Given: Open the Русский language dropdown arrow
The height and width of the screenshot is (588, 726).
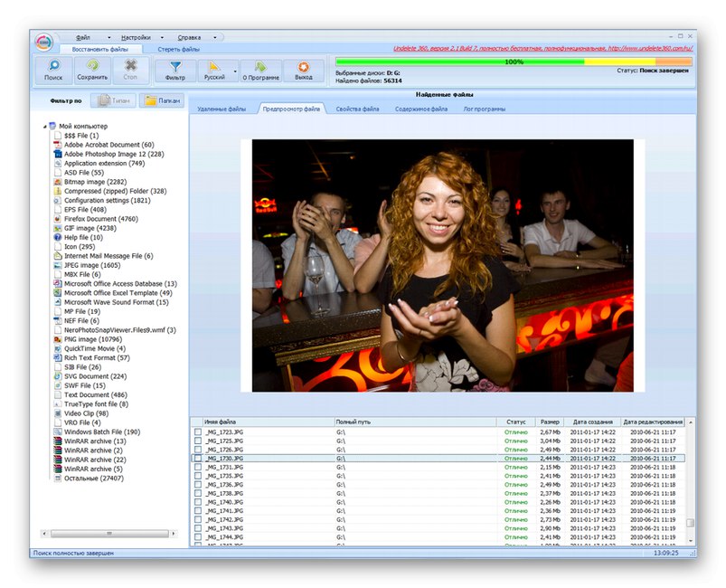Looking at the screenshot, I should 236,71.
